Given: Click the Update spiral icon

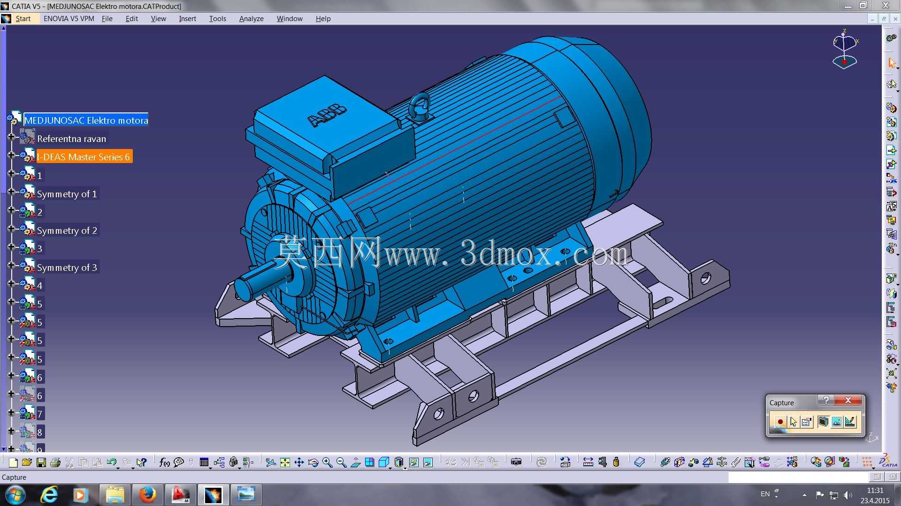Looking at the screenshot, I should coord(542,462).
